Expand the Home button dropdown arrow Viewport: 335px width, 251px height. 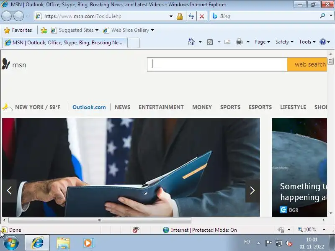point(200,41)
